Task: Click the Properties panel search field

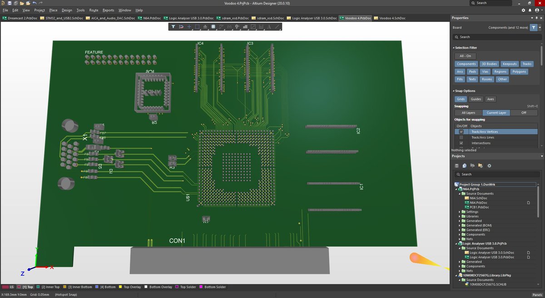Action: click(496, 37)
